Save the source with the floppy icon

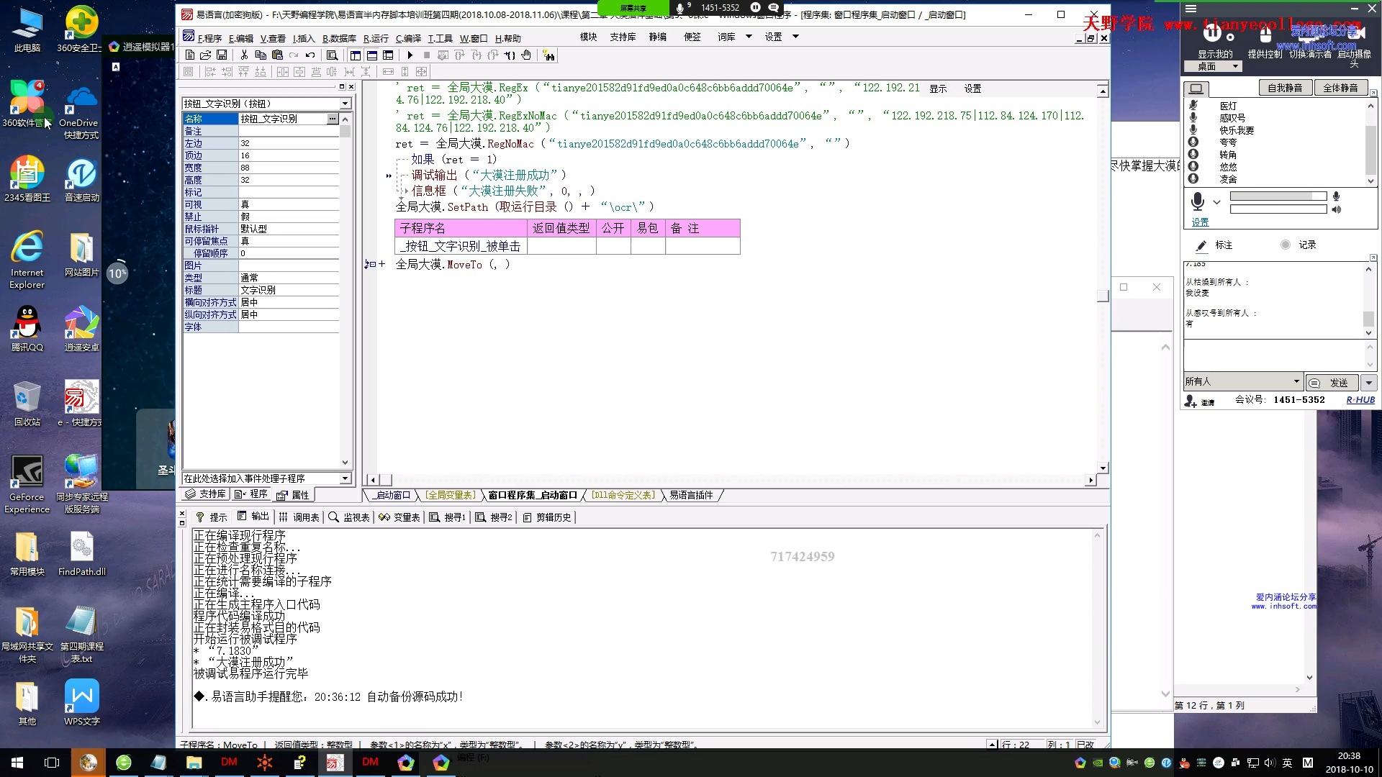pyautogui.click(x=222, y=55)
